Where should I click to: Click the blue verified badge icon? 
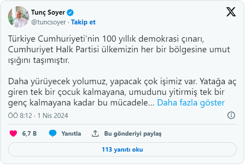pos(70,13)
